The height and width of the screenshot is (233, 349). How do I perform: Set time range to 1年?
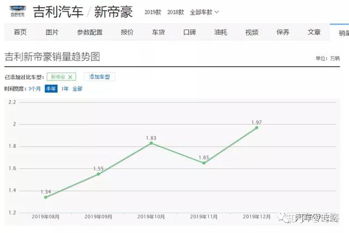[65, 88]
